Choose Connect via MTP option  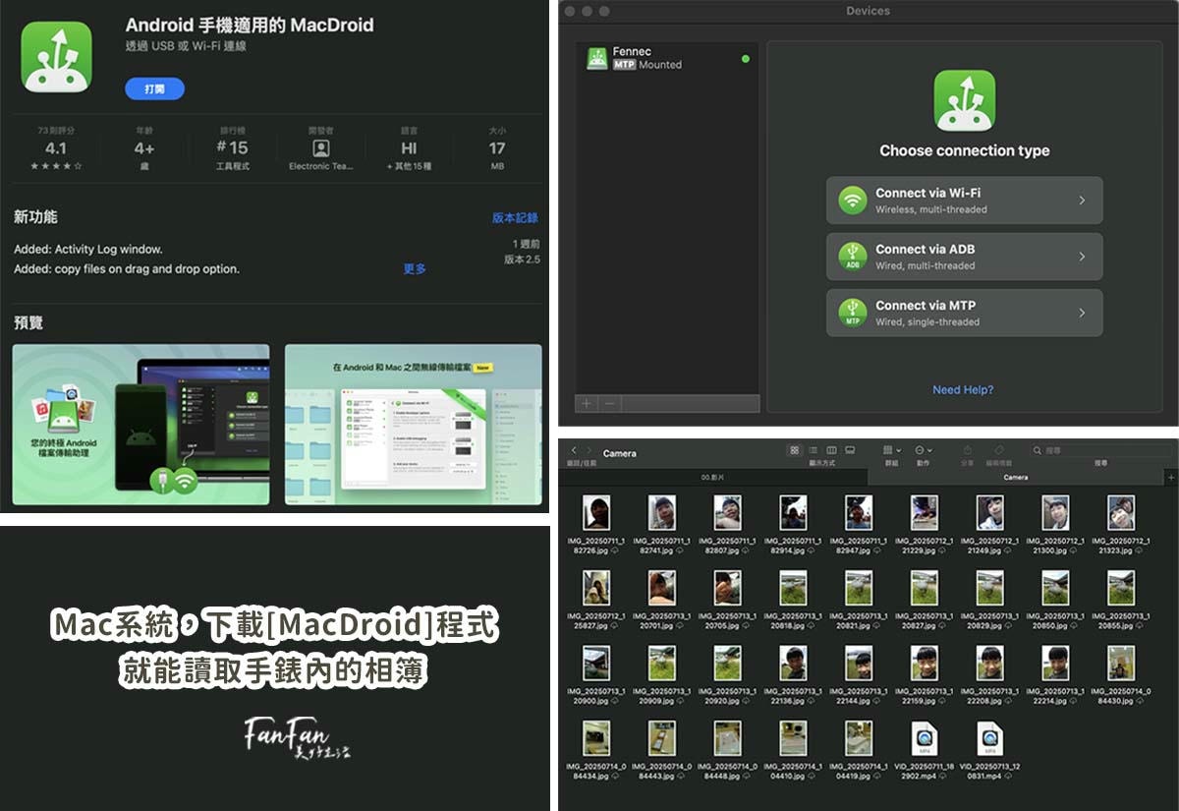pos(964,313)
